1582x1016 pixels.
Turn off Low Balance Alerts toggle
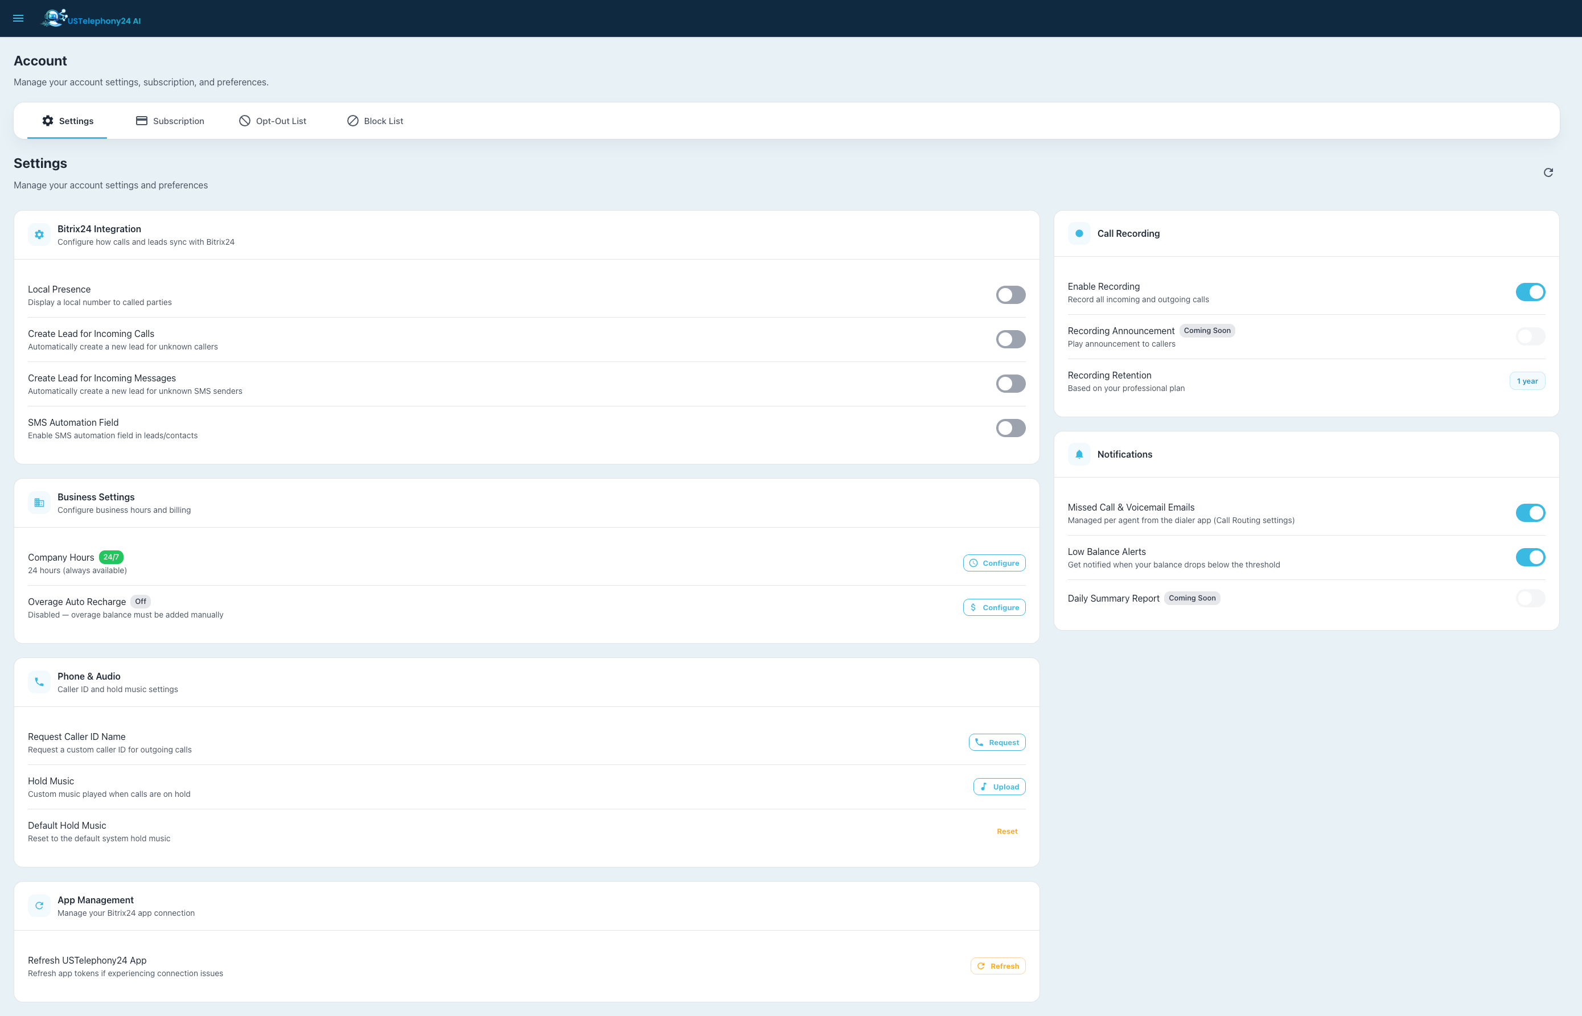tap(1530, 557)
